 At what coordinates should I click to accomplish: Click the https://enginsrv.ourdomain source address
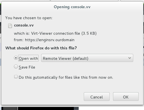coord(50,40)
